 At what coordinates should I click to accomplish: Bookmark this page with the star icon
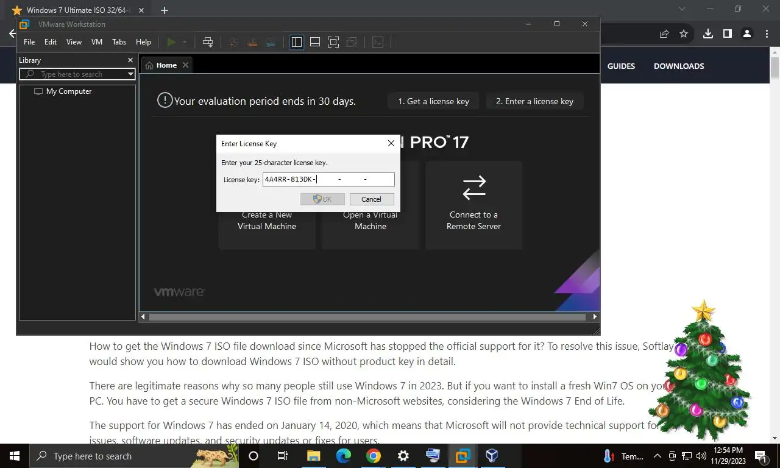[684, 34]
